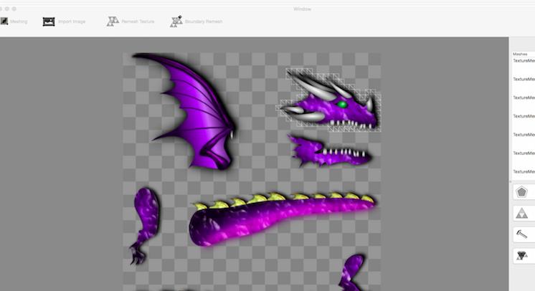Viewport: 535px width, 291px height.
Task: Select the second TextureMesh row in the list
Action: [524, 80]
